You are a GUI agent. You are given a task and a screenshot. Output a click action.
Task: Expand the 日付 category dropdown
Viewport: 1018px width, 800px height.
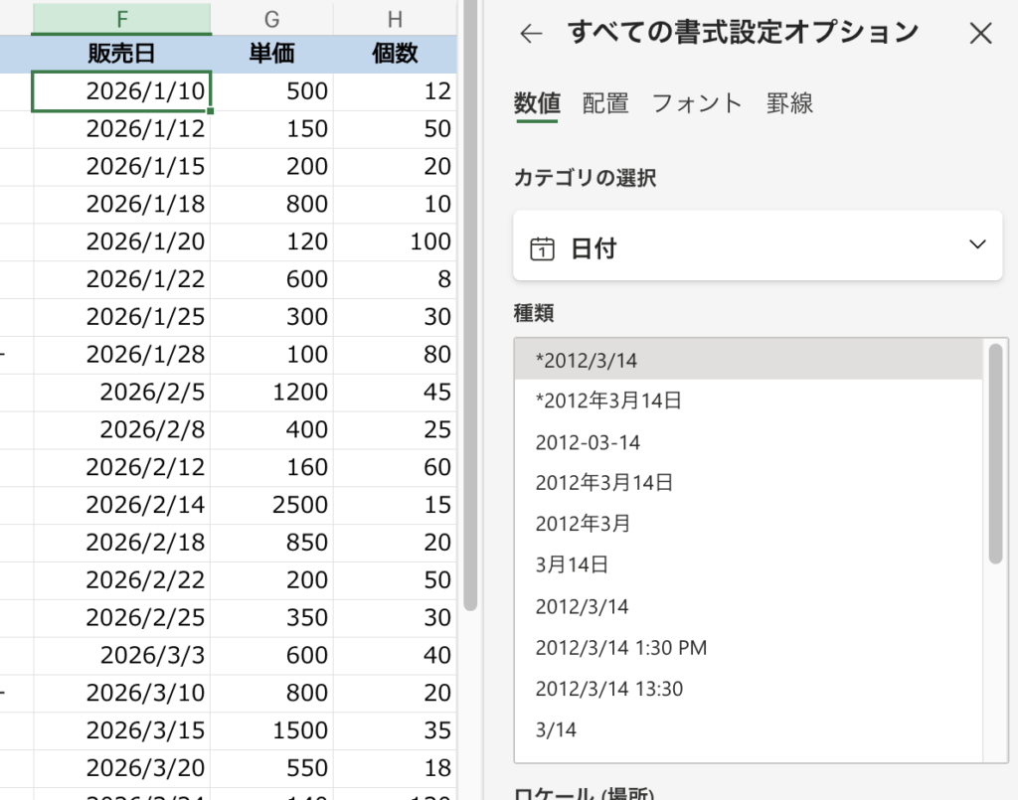[x=976, y=245]
